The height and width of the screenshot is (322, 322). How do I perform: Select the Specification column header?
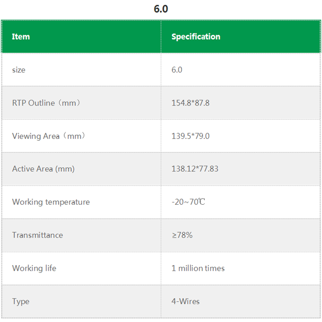point(196,37)
